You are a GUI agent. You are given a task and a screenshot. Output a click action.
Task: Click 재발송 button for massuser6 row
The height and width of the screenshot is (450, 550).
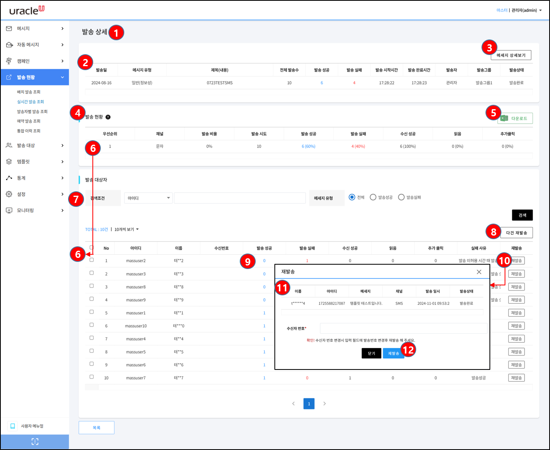(x=516, y=365)
